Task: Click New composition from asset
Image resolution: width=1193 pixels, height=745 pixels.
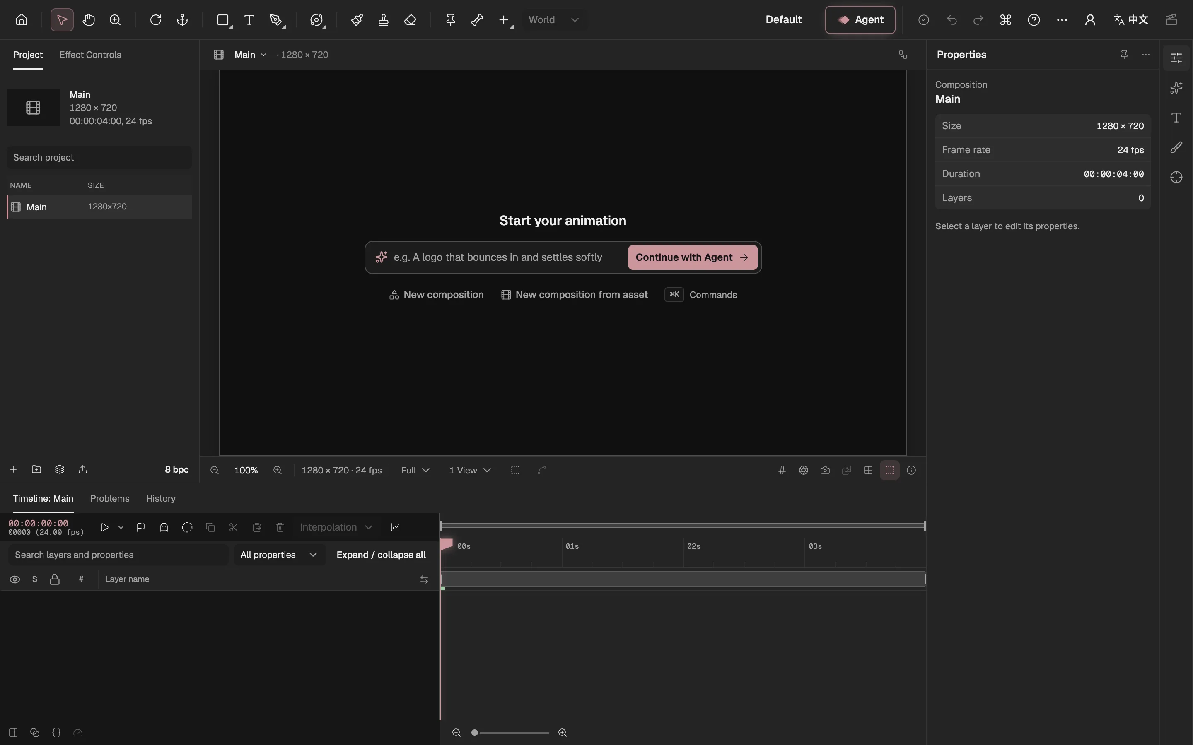Action: coord(575,295)
